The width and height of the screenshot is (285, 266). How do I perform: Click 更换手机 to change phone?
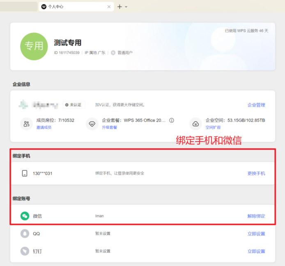pyautogui.click(x=256, y=173)
